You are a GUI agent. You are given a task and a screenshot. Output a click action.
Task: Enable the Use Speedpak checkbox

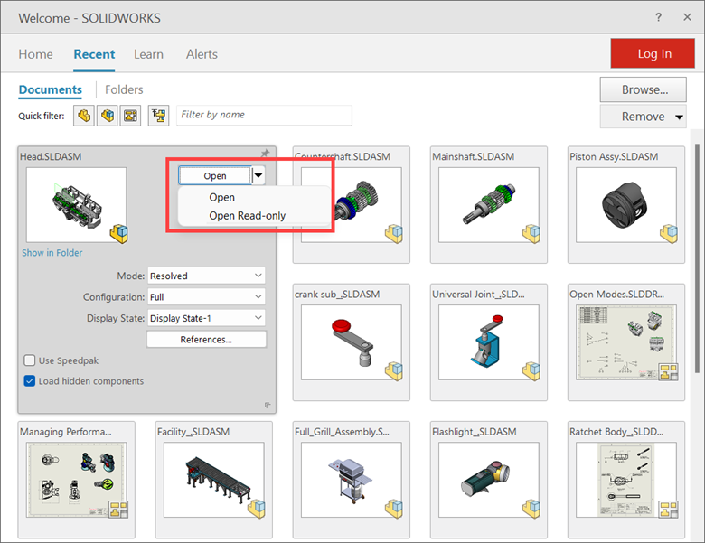click(30, 360)
